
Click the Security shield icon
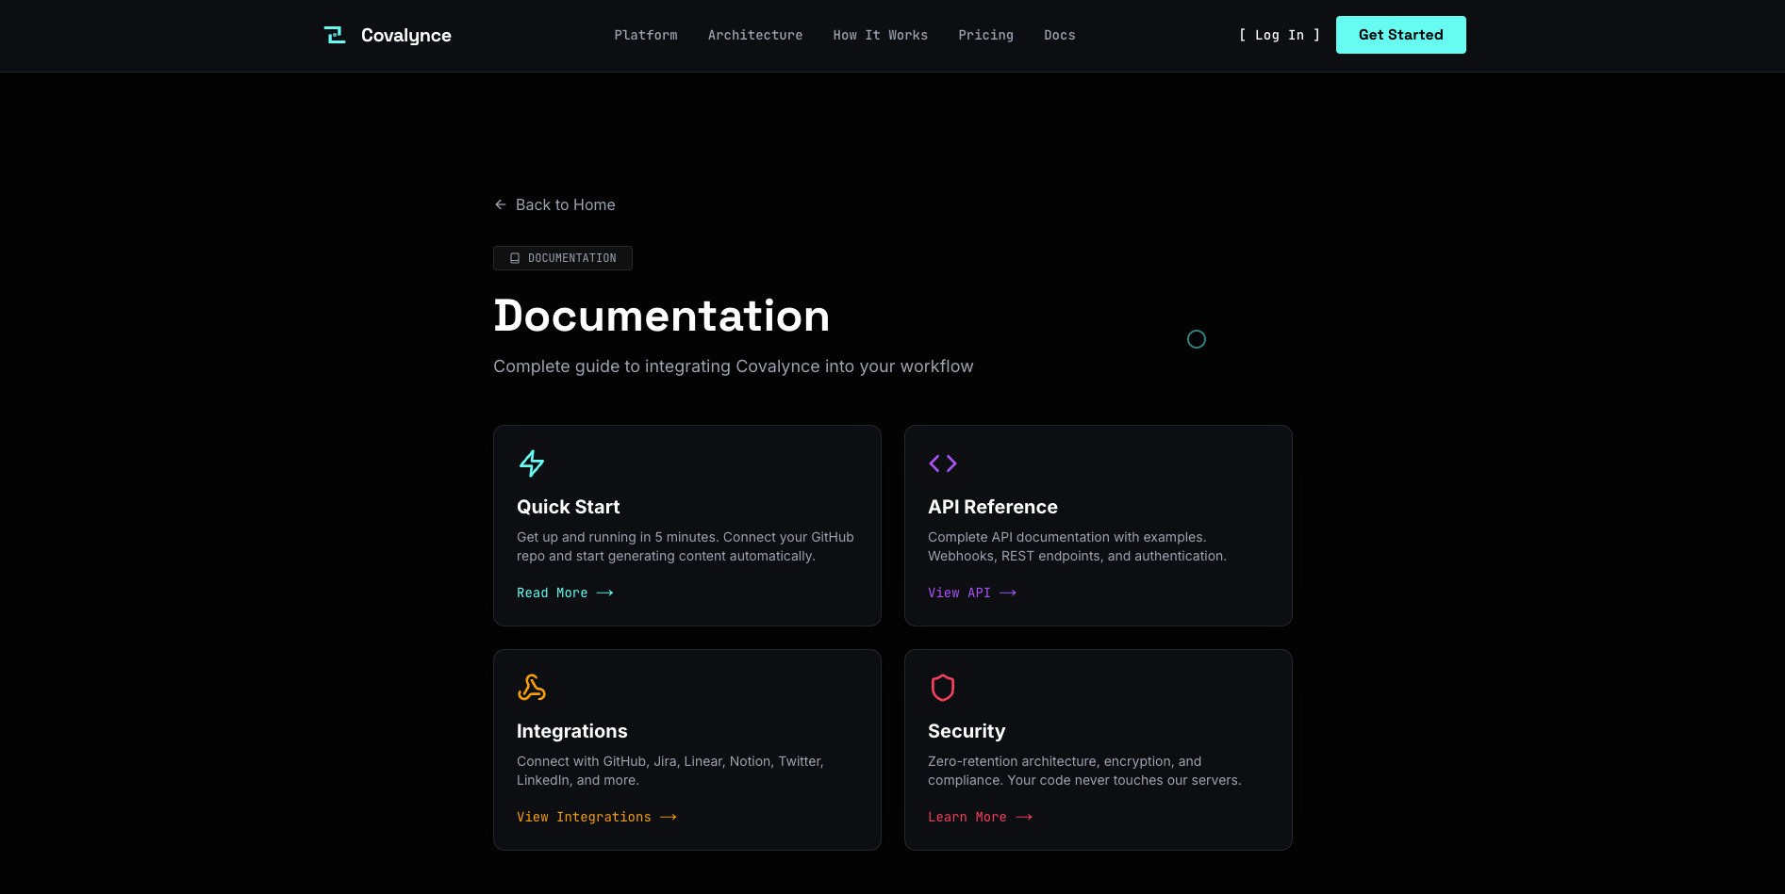point(943,688)
